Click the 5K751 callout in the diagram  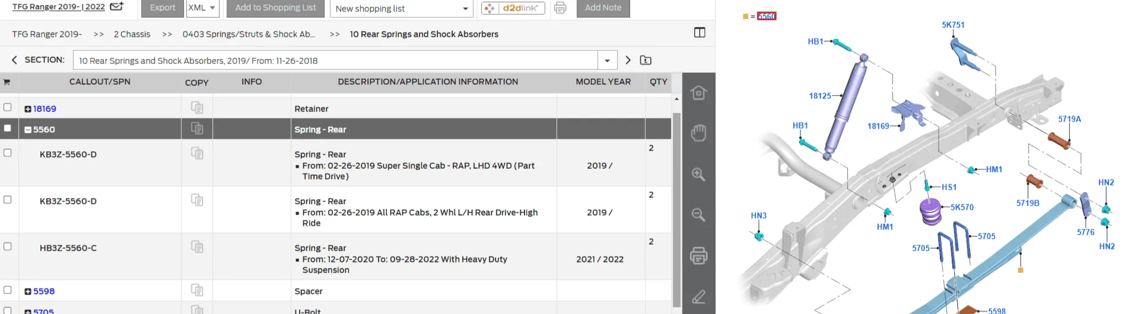[953, 25]
